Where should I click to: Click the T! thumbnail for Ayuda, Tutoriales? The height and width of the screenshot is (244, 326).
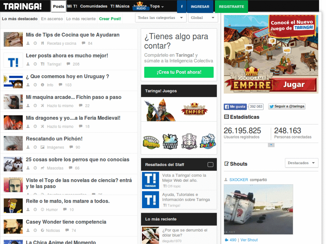pyautogui.click(x=150, y=200)
